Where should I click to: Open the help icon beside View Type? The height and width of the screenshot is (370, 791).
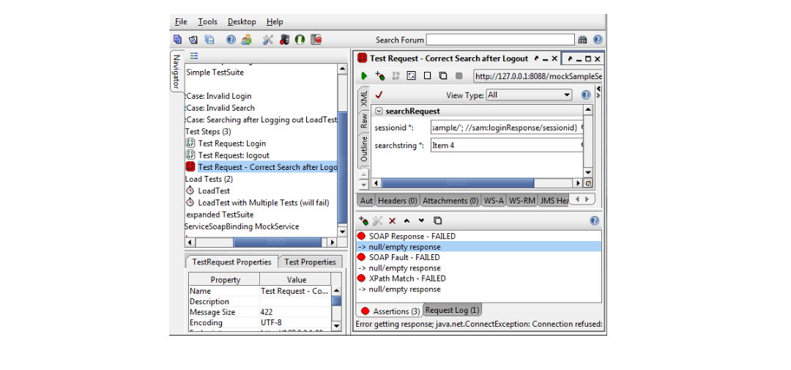click(x=585, y=95)
